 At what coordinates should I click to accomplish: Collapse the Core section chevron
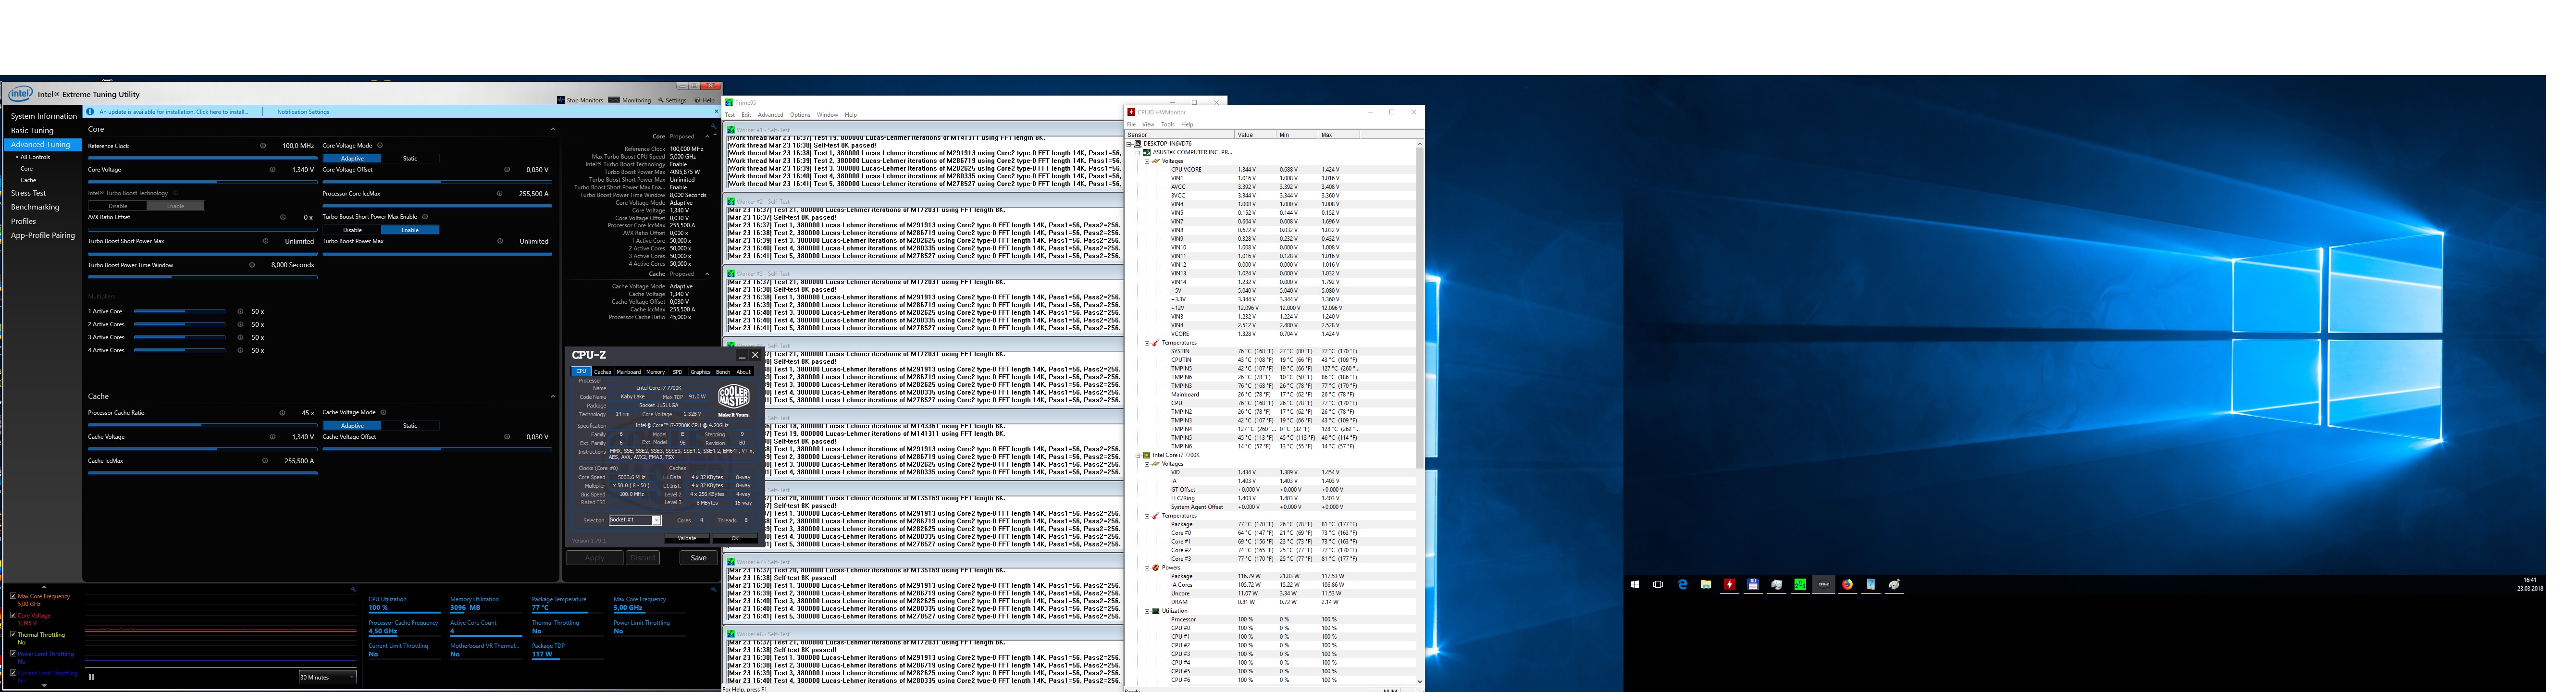[553, 129]
